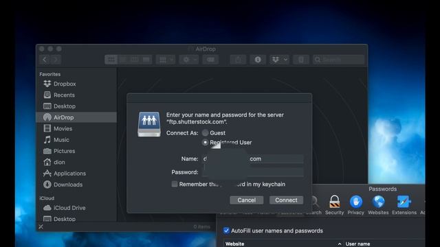
Task: Switch Finder to list view
Action: pyautogui.click(x=123, y=60)
